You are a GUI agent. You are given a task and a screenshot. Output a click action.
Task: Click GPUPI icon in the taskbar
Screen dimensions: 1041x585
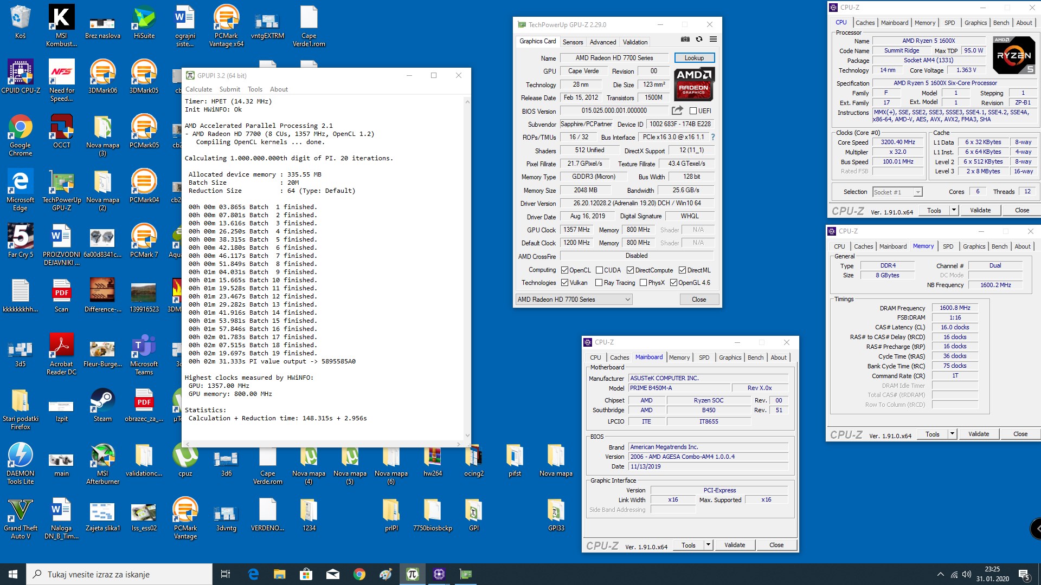[x=412, y=574]
